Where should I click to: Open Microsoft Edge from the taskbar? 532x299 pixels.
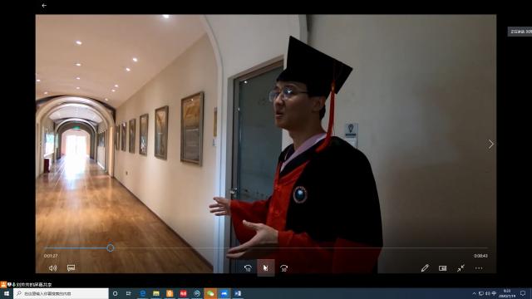[x=142, y=293]
